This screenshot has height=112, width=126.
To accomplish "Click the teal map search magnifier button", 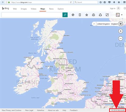I will (x=65, y=15).
